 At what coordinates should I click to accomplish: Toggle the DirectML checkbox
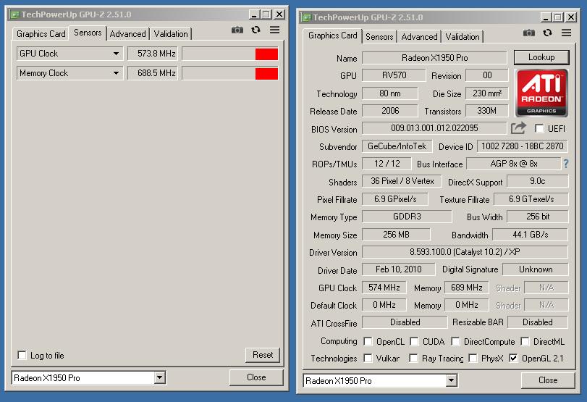tap(525, 341)
